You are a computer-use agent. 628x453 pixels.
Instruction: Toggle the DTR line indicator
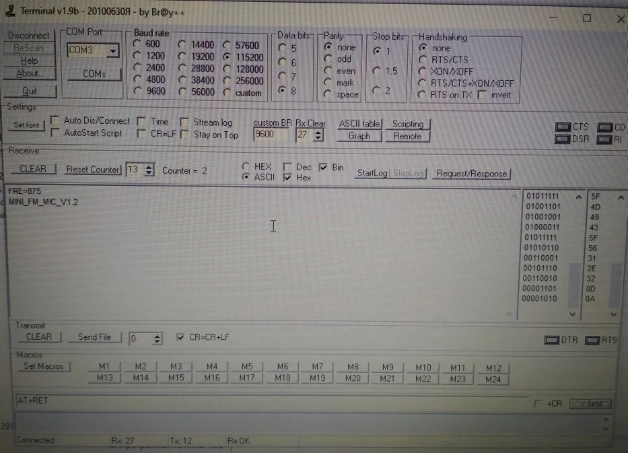(x=552, y=340)
